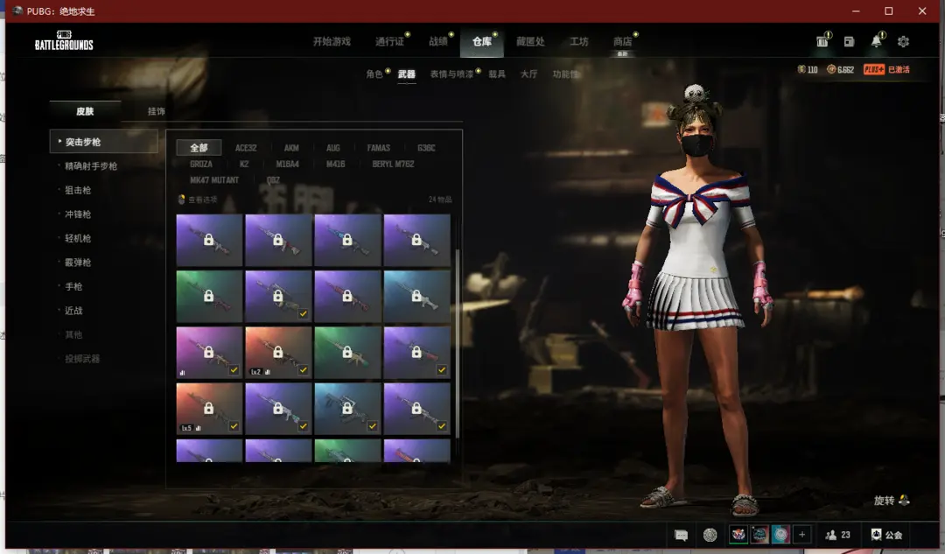
Task: Switch to the 角色 character sub-tab
Action: 374,74
